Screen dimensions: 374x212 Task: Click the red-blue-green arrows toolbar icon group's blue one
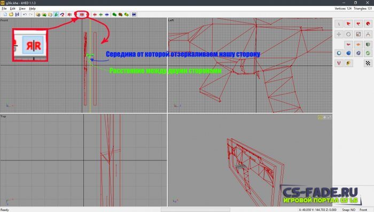coord(107,14)
